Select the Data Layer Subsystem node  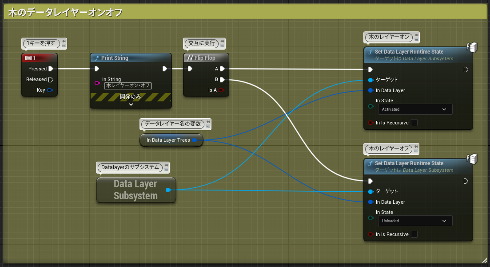point(136,190)
